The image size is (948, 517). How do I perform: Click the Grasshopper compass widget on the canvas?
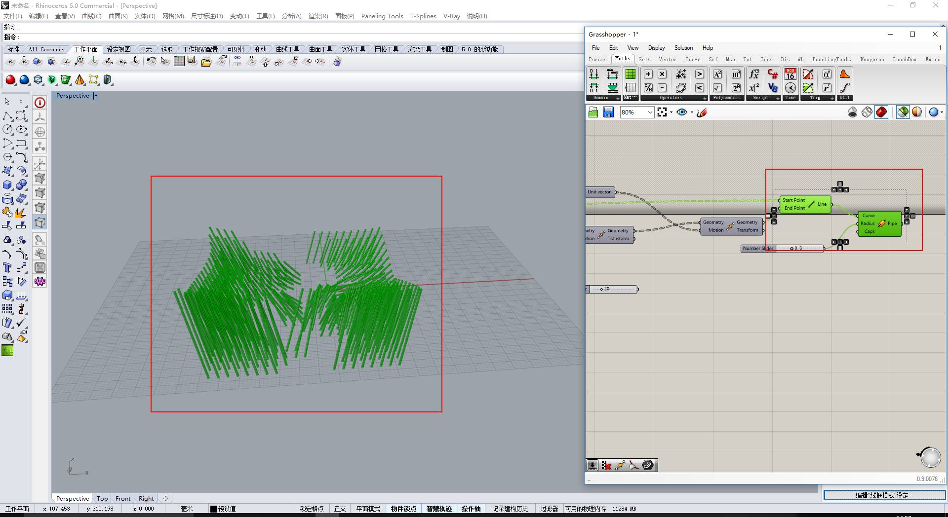[930, 457]
